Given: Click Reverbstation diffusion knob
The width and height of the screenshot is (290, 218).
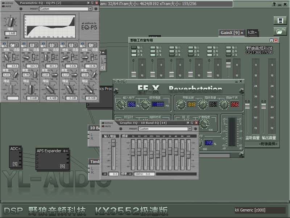Looking at the screenshot, I should tap(204, 124).
